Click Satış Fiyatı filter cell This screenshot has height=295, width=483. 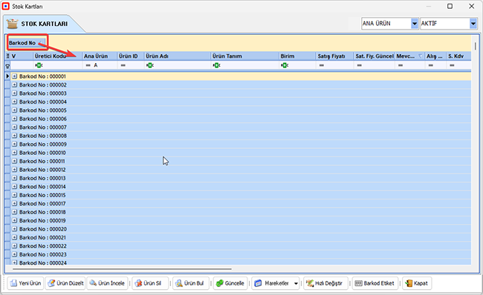(335, 65)
